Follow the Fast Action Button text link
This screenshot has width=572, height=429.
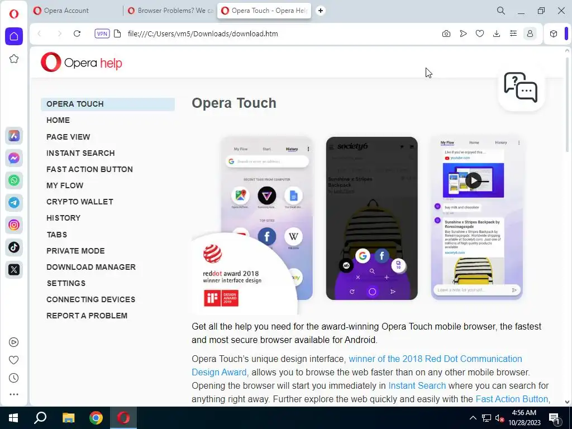coord(512,399)
